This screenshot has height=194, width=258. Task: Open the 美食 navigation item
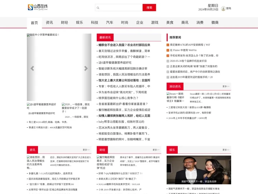tap(170, 23)
